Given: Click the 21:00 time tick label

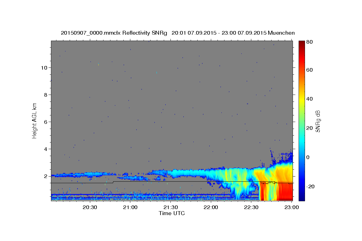Looking at the screenshot, I should click(x=130, y=207).
